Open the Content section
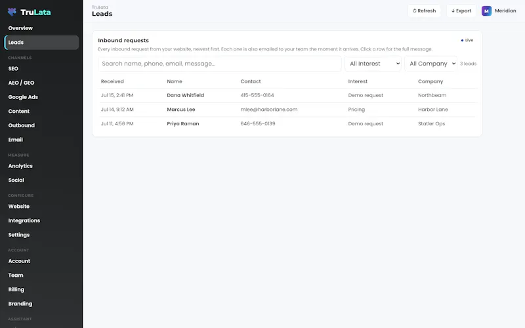Image resolution: width=525 pixels, height=328 pixels. [41, 111]
